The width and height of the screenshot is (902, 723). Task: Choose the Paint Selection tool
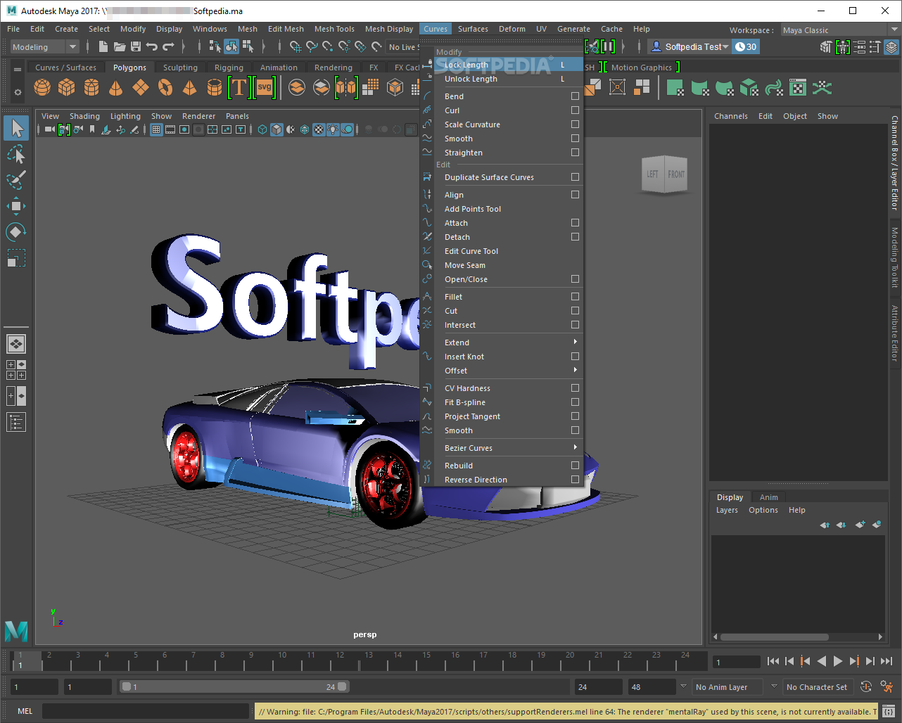pos(16,179)
